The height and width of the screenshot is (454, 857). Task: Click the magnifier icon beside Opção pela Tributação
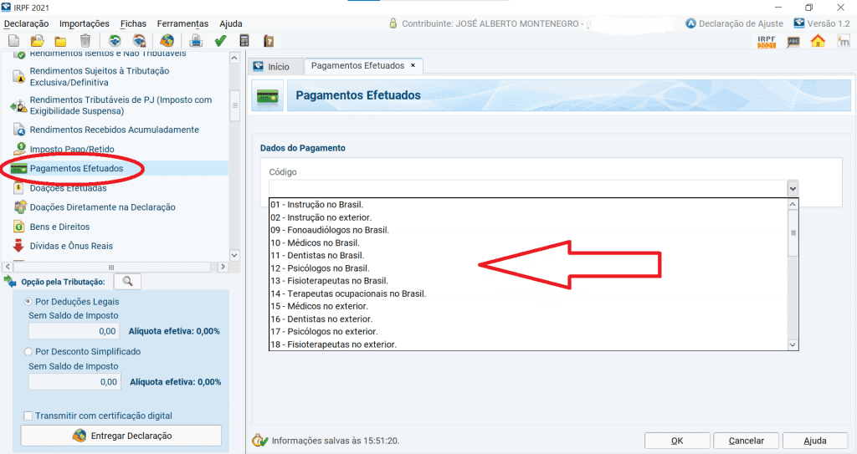[x=127, y=282]
